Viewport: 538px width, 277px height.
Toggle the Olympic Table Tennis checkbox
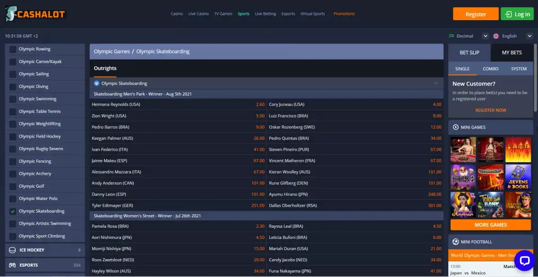(x=13, y=112)
